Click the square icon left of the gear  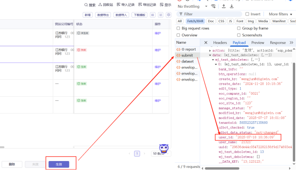pyautogui.click(x=161, y=15)
